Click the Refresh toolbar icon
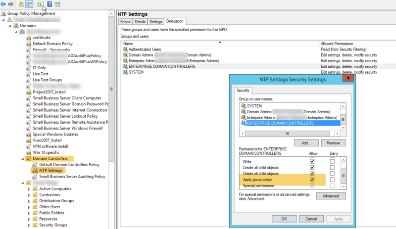396x229 pixels. (39, 4)
